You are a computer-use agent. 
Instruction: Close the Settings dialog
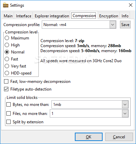131,5
